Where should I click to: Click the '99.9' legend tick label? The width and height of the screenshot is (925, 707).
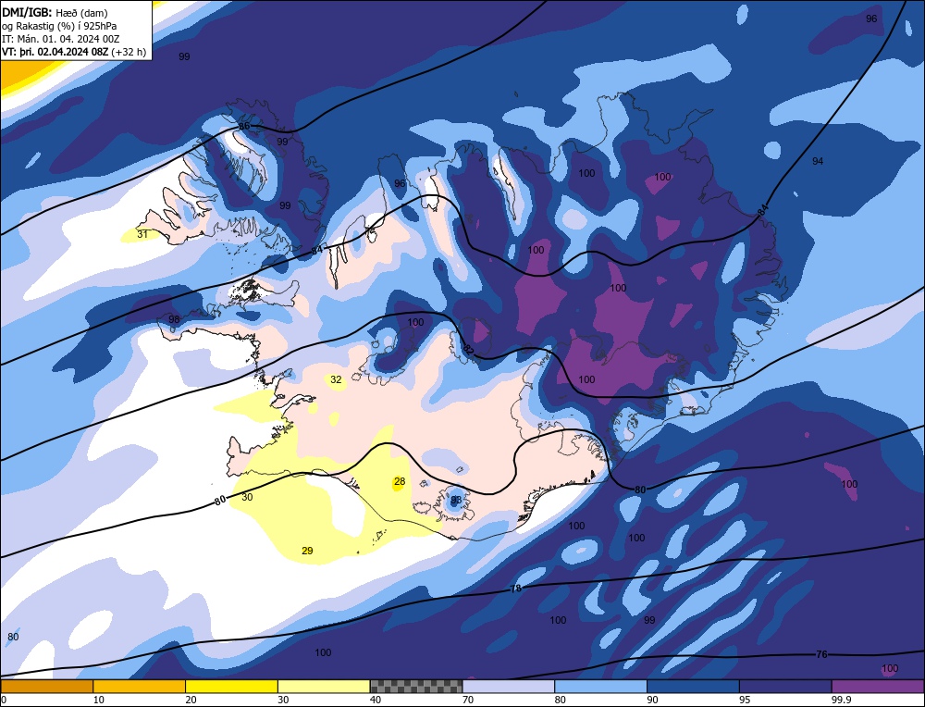tap(840, 700)
